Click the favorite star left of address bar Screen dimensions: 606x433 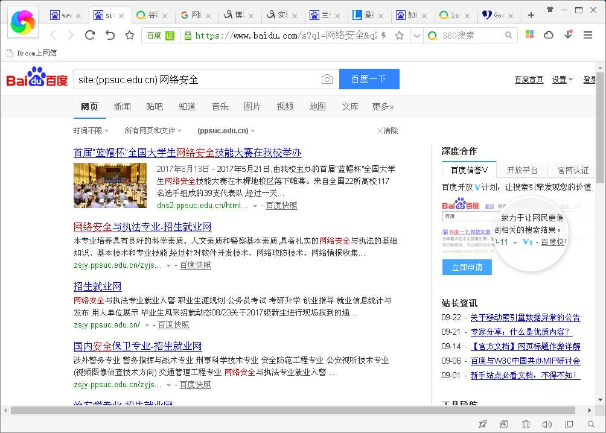(x=130, y=35)
